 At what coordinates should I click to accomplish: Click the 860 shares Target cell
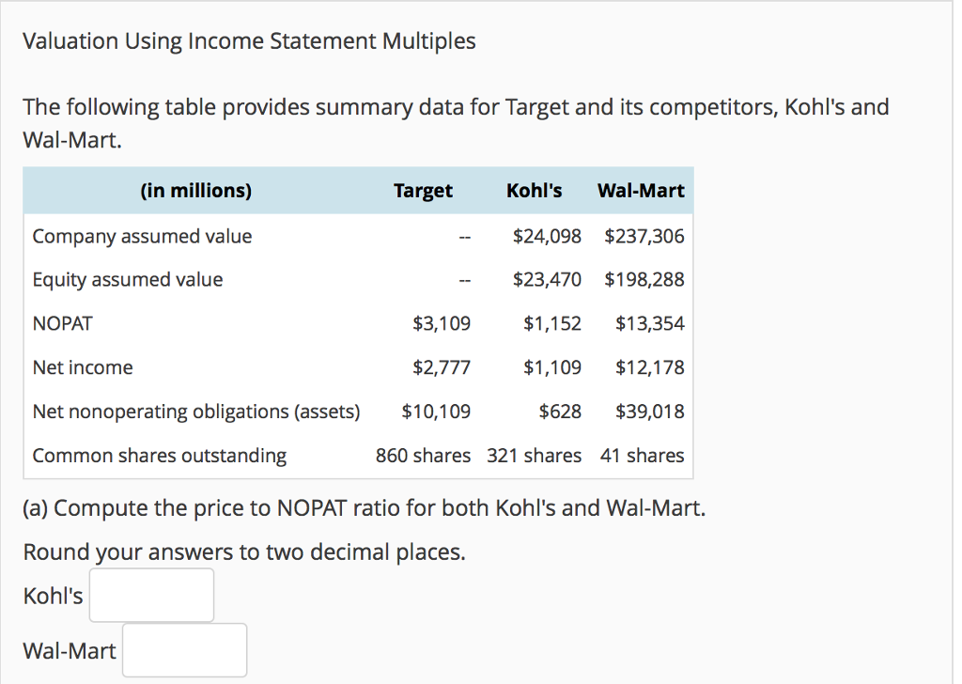point(423,455)
